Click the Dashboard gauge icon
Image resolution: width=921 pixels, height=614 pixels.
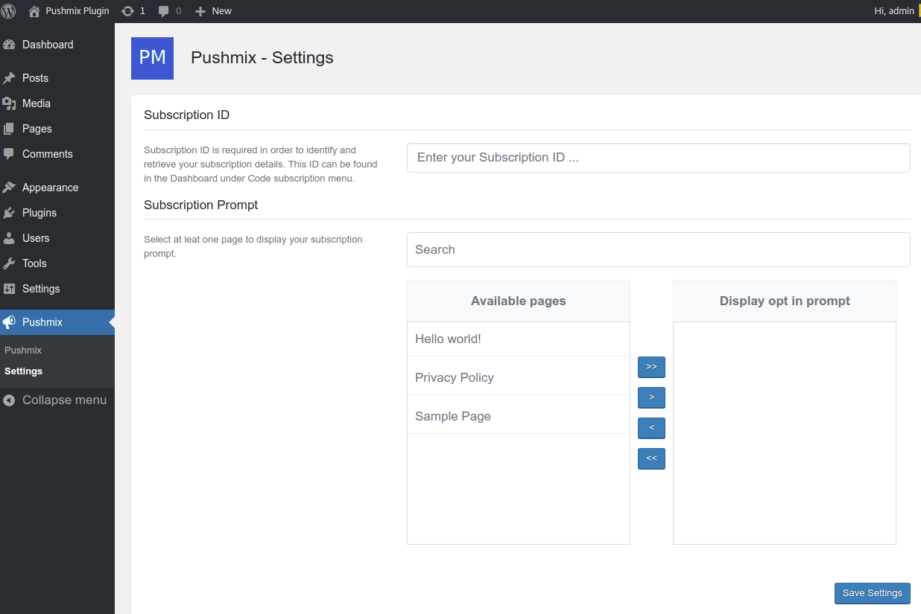(x=9, y=45)
